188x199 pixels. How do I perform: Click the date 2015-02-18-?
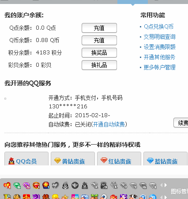pos(93,115)
